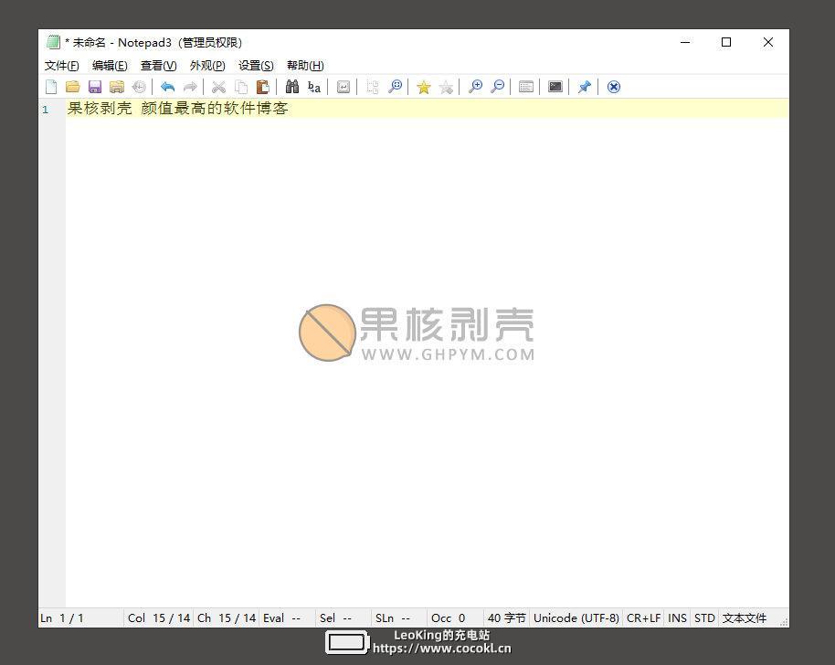835x665 pixels.
Task: Open Find with the binoculars icon
Action: [x=291, y=87]
